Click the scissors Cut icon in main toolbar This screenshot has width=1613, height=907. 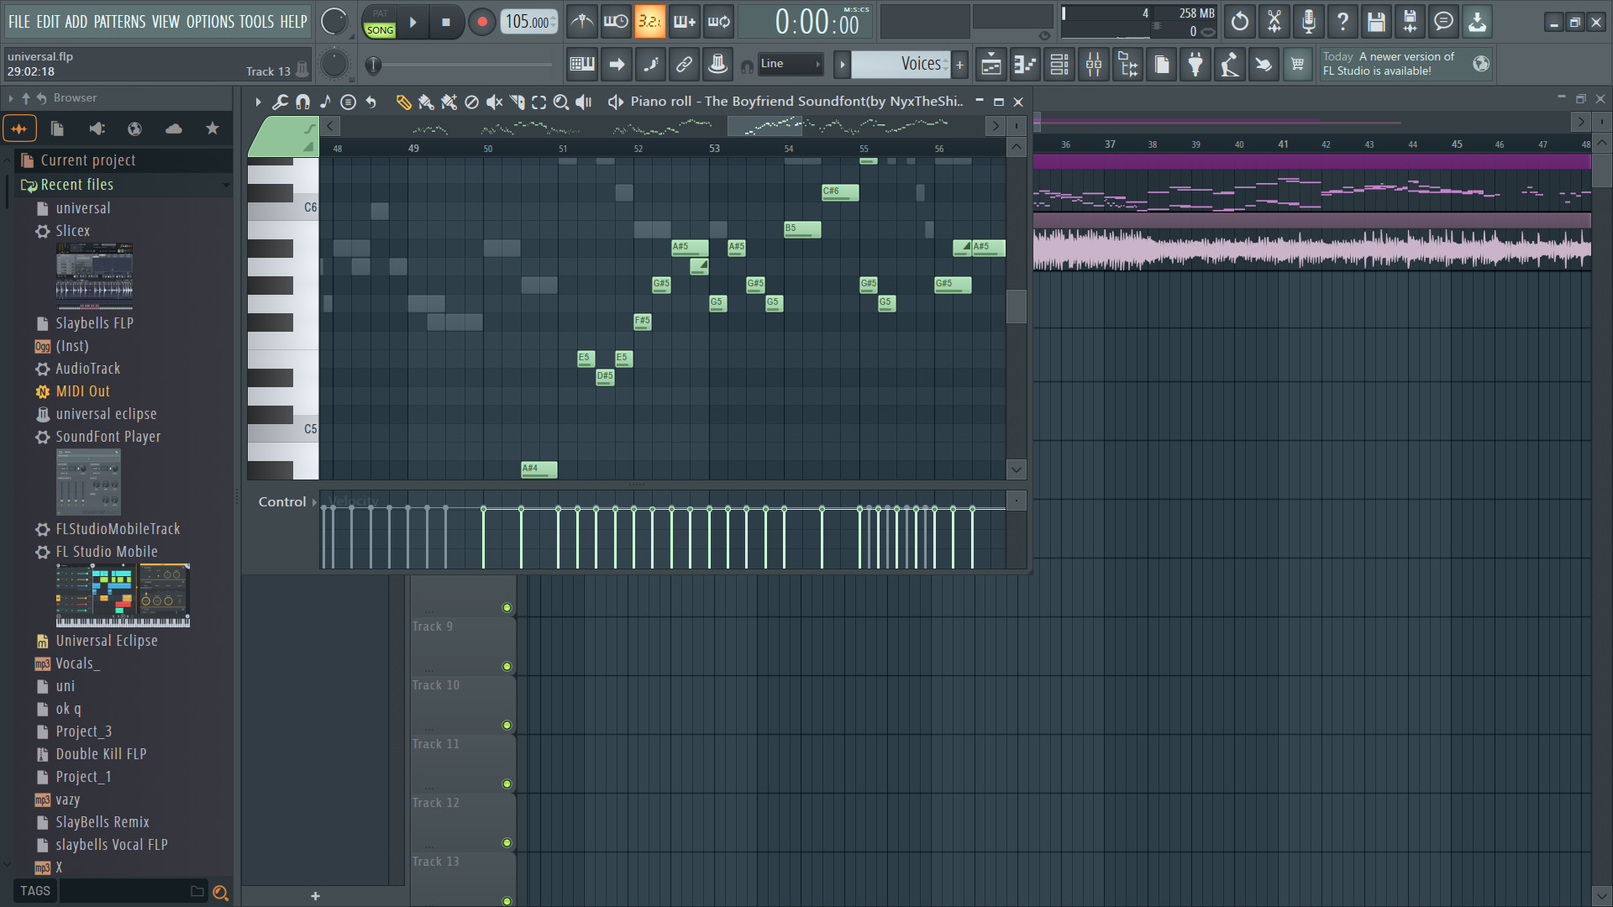(1274, 21)
